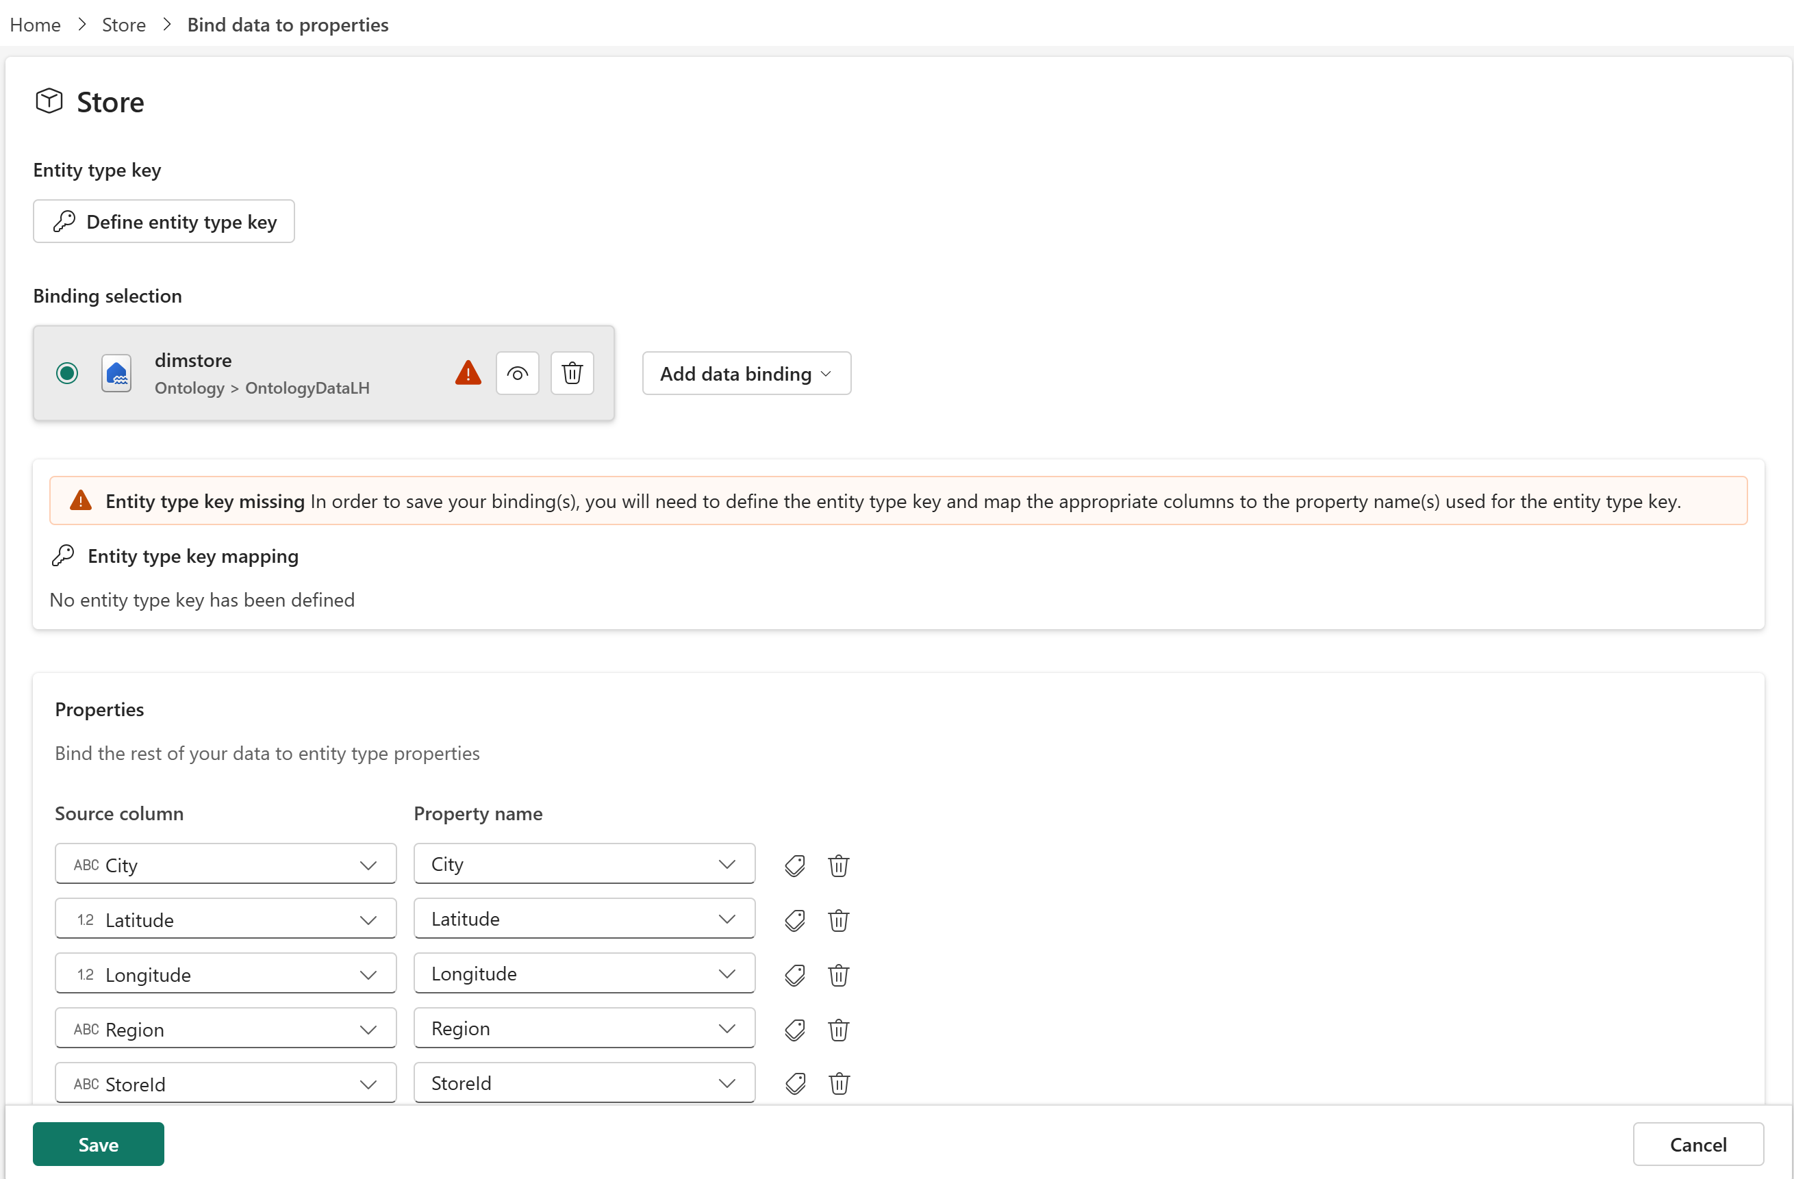Delete the StoreId property row
This screenshot has width=1794, height=1179.
coord(838,1083)
